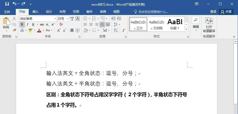Apply the yellow text highlight color

tap(31, 30)
